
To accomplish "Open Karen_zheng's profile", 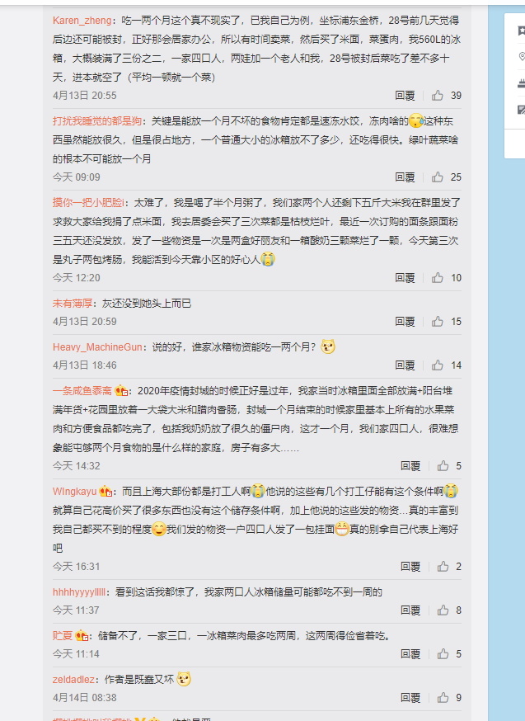I will pyautogui.click(x=82, y=21).
